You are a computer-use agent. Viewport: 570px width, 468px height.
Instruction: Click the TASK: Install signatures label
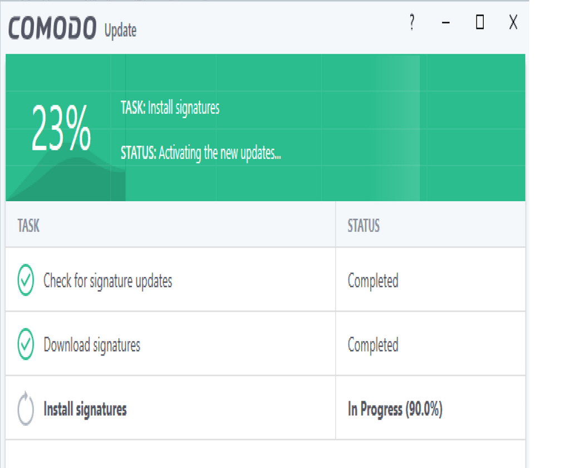170,108
